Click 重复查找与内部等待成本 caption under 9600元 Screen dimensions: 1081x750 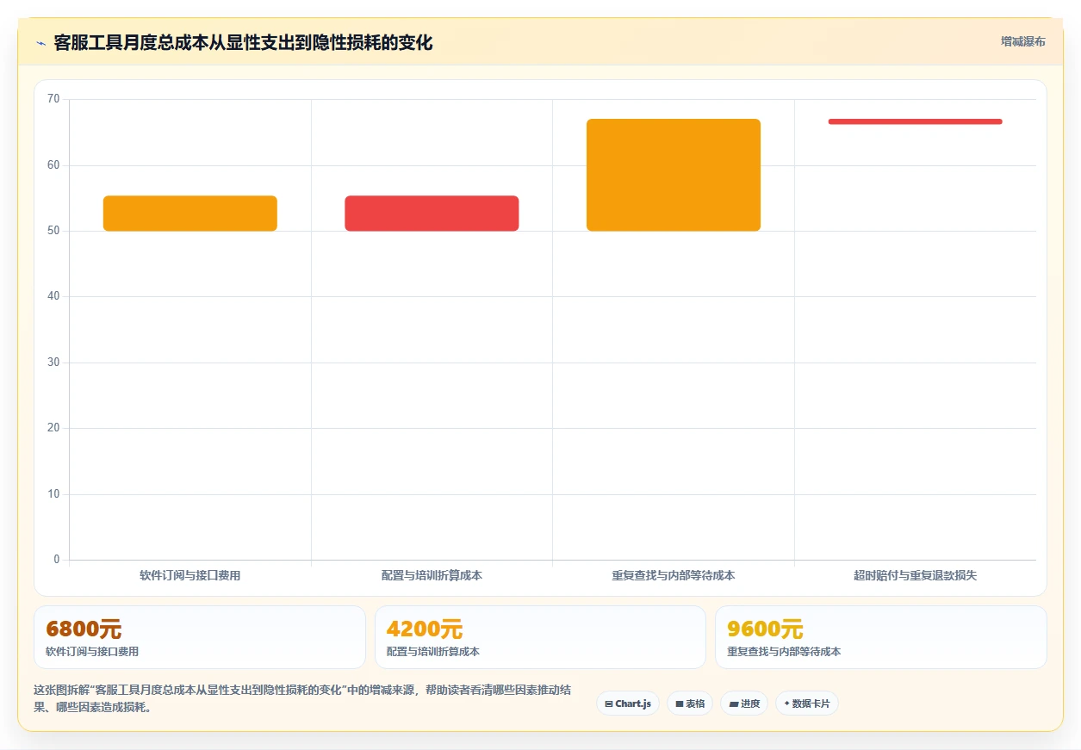(x=784, y=652)
